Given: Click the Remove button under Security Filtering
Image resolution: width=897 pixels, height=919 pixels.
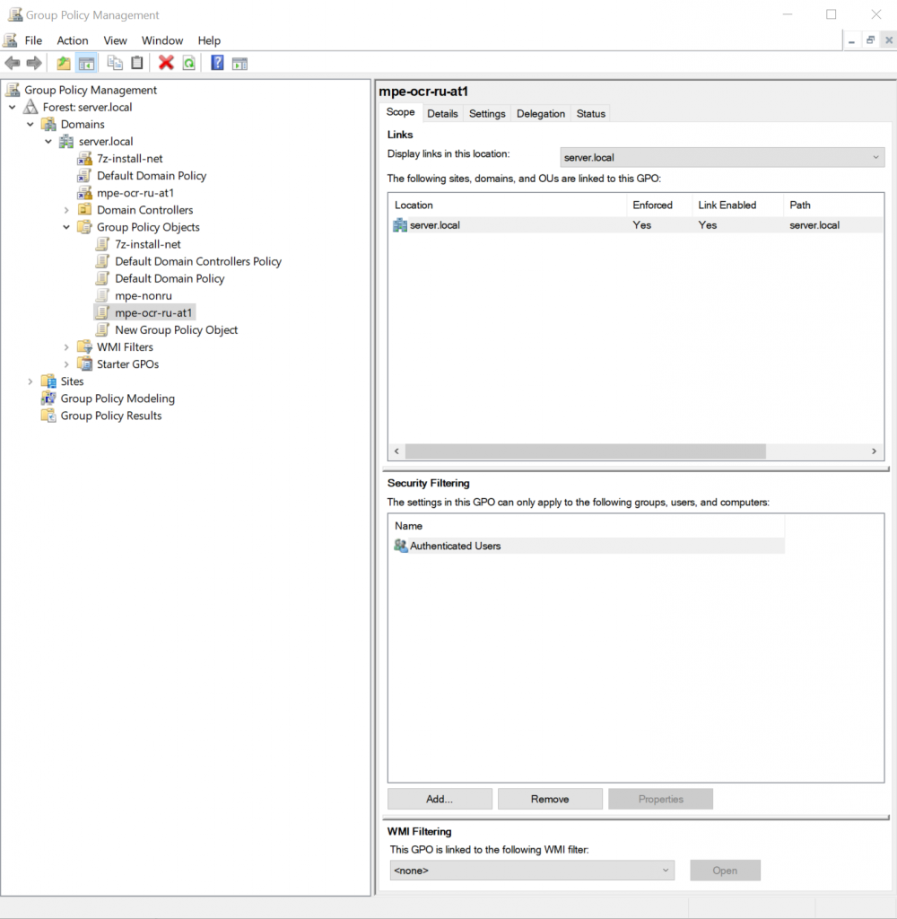Looking at the screenshot, I should point(549,798).
